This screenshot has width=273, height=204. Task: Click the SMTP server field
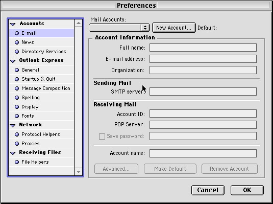click(203, 92)
